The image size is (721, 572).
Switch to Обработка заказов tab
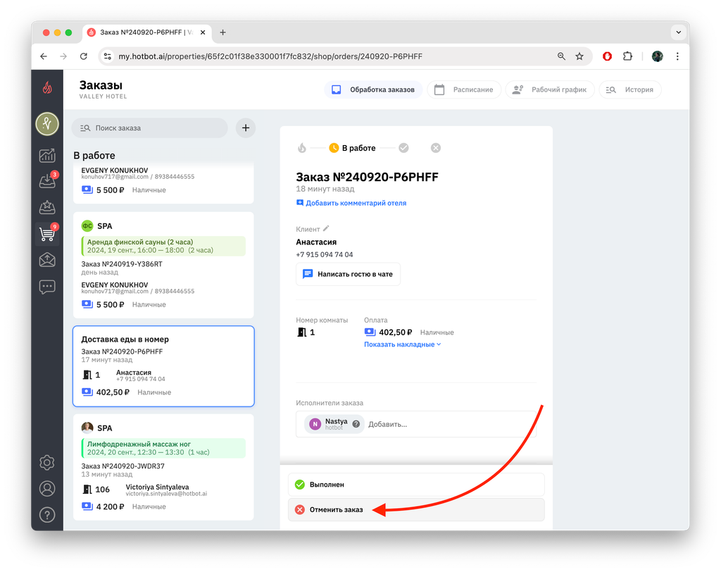click(373, 89)
